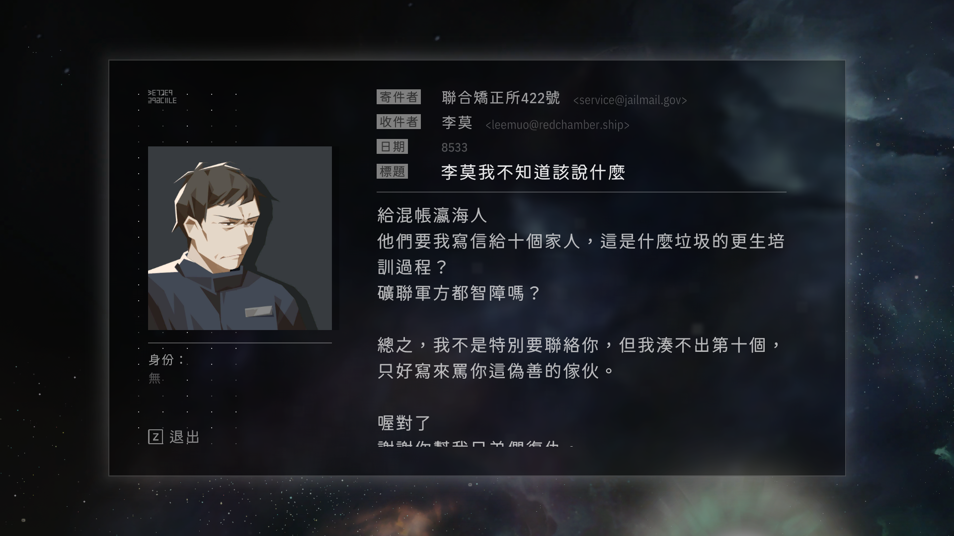Select sender name 聯合矯正所422號
The height and width of the screenshot is (536, 954).
click(501, 98)
